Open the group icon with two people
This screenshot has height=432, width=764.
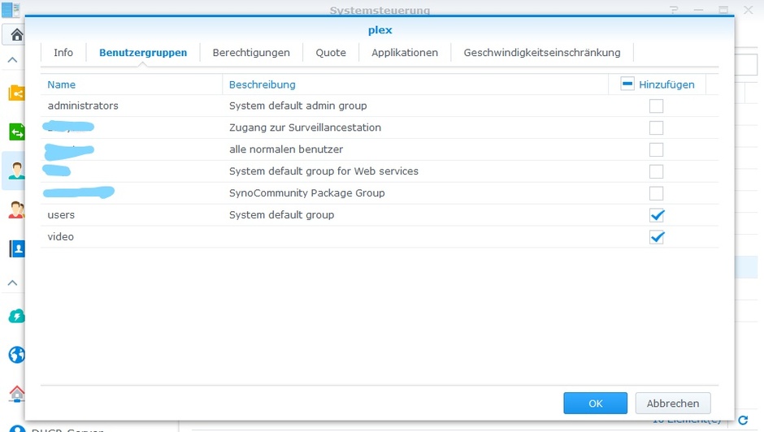tap(16, 210)
